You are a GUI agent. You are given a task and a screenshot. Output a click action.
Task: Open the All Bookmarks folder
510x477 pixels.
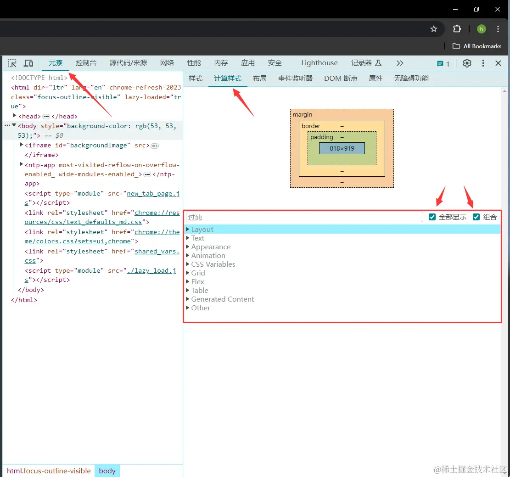477,46
